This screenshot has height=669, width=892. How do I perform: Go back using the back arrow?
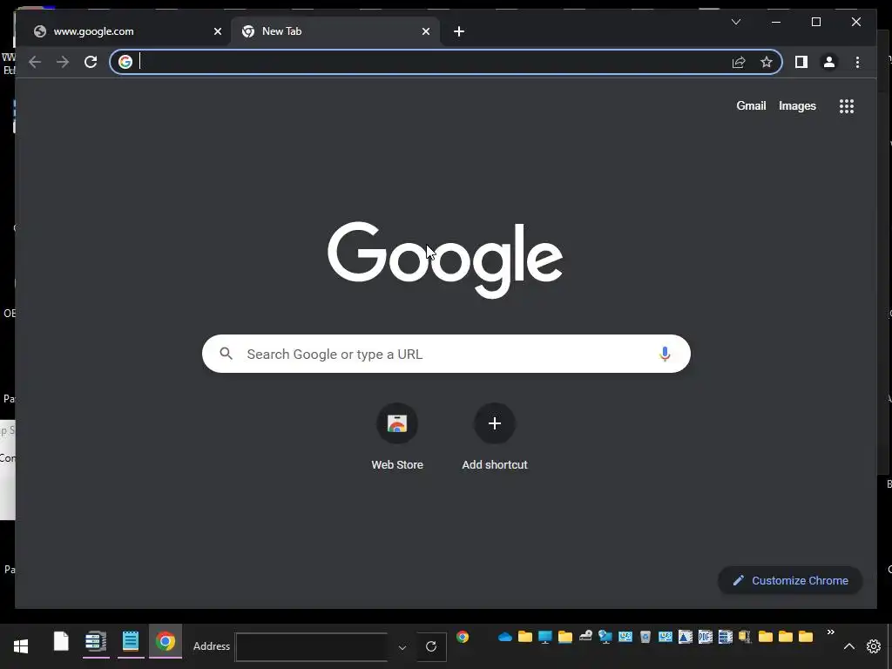tap(35, 62)
